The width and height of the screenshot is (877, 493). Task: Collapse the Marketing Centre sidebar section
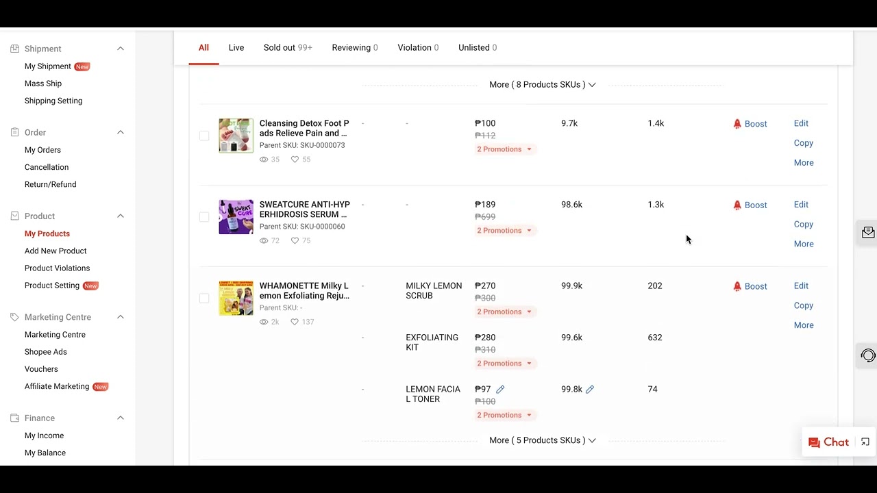click(x=121, y=317)
